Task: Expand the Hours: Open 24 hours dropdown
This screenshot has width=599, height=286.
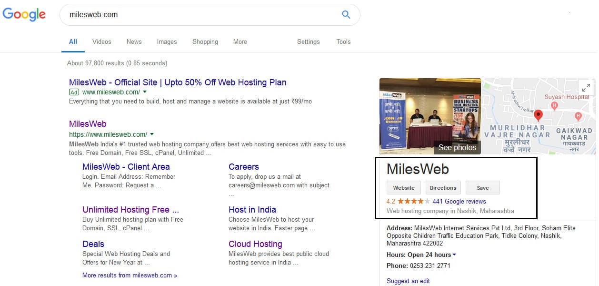Action: [454, 255]
